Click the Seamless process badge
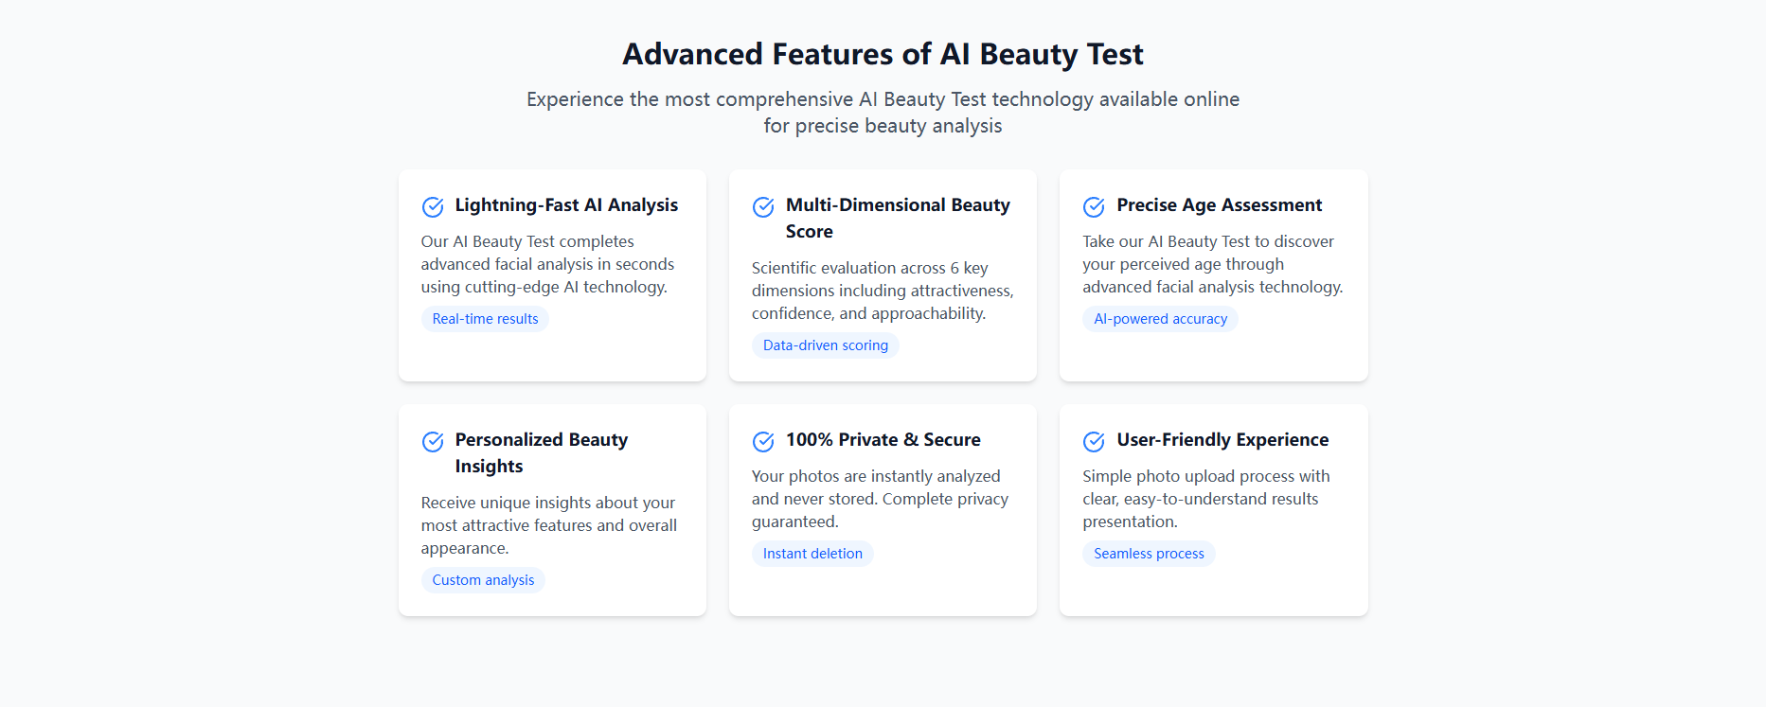This screenshot has width=1766, height=707. (x=1149, y=554)
